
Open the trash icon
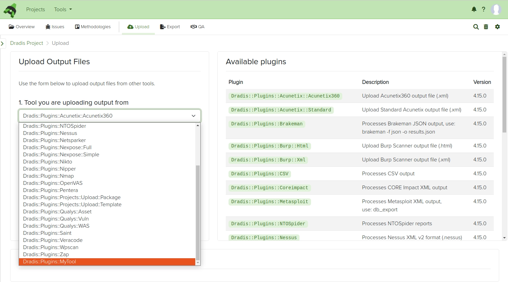pyautogui.click(x=486, y=27)
